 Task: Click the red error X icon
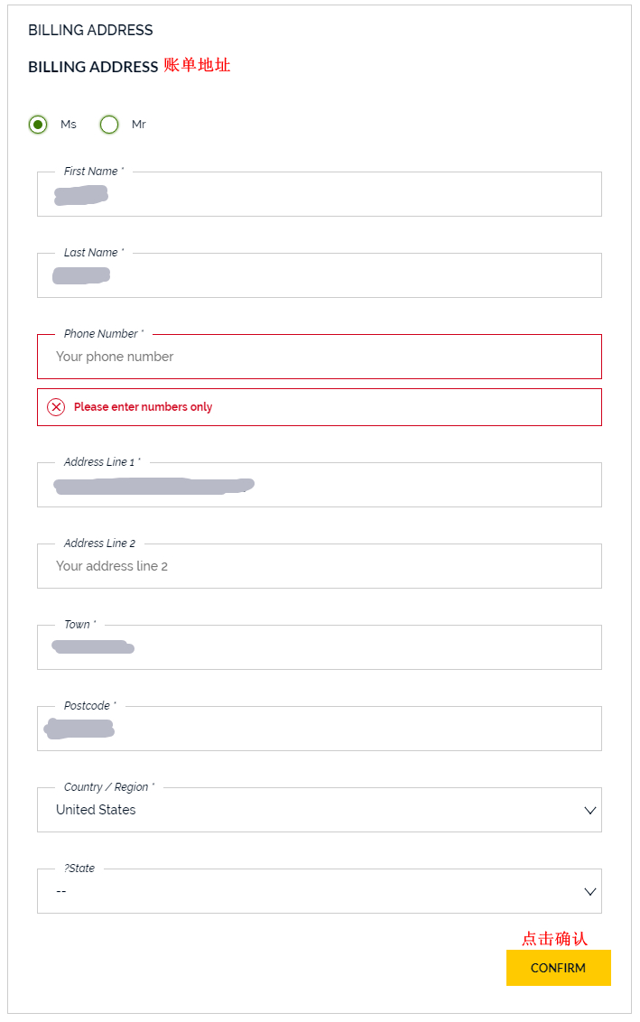[56, 407]
